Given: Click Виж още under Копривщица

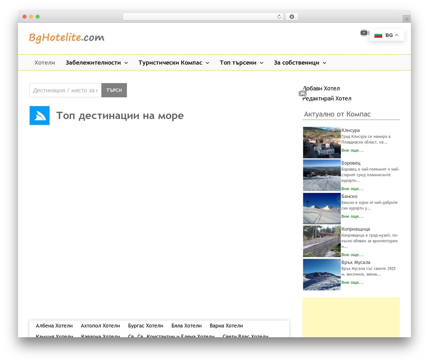Looking at the screenshot, I should point(352,255).
